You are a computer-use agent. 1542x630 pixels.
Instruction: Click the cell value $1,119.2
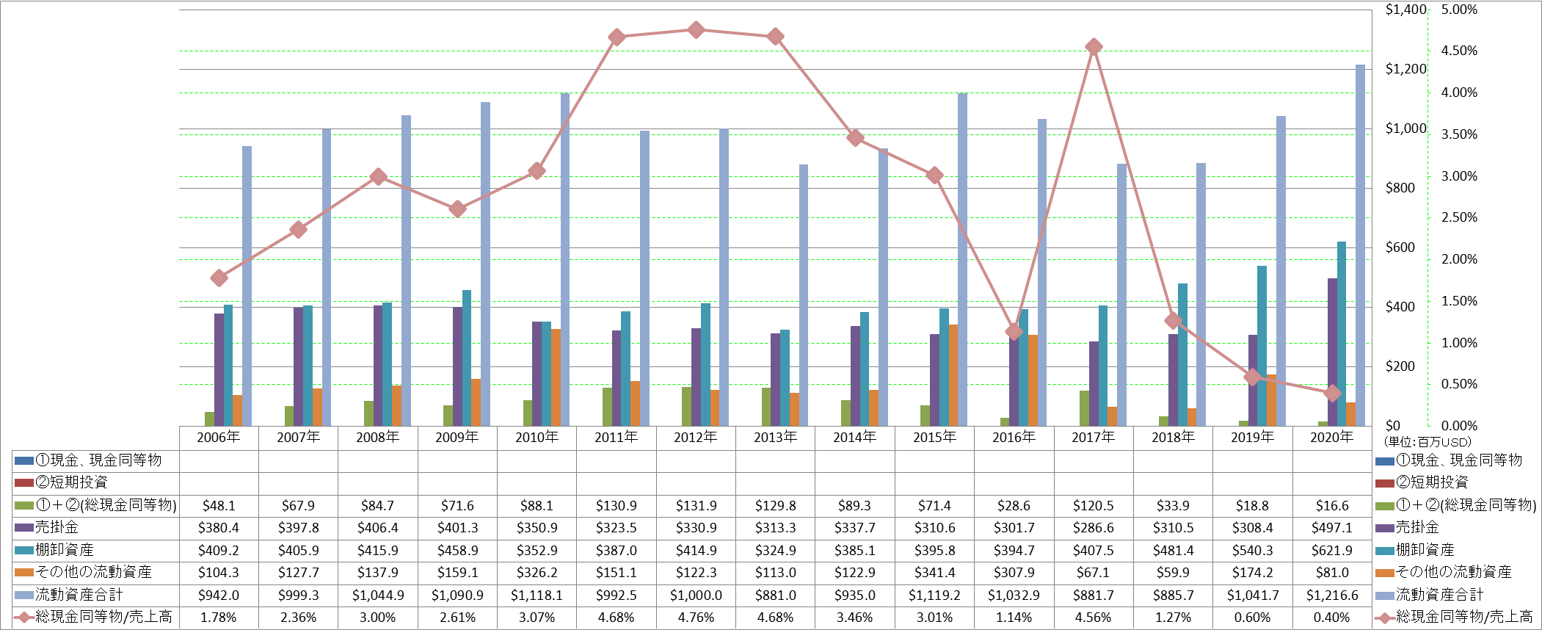934,595
